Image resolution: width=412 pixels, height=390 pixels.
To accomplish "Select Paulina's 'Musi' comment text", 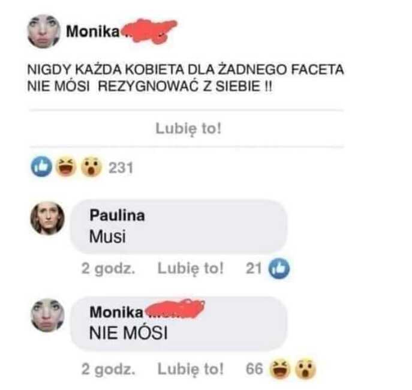I will coord(107,236).
